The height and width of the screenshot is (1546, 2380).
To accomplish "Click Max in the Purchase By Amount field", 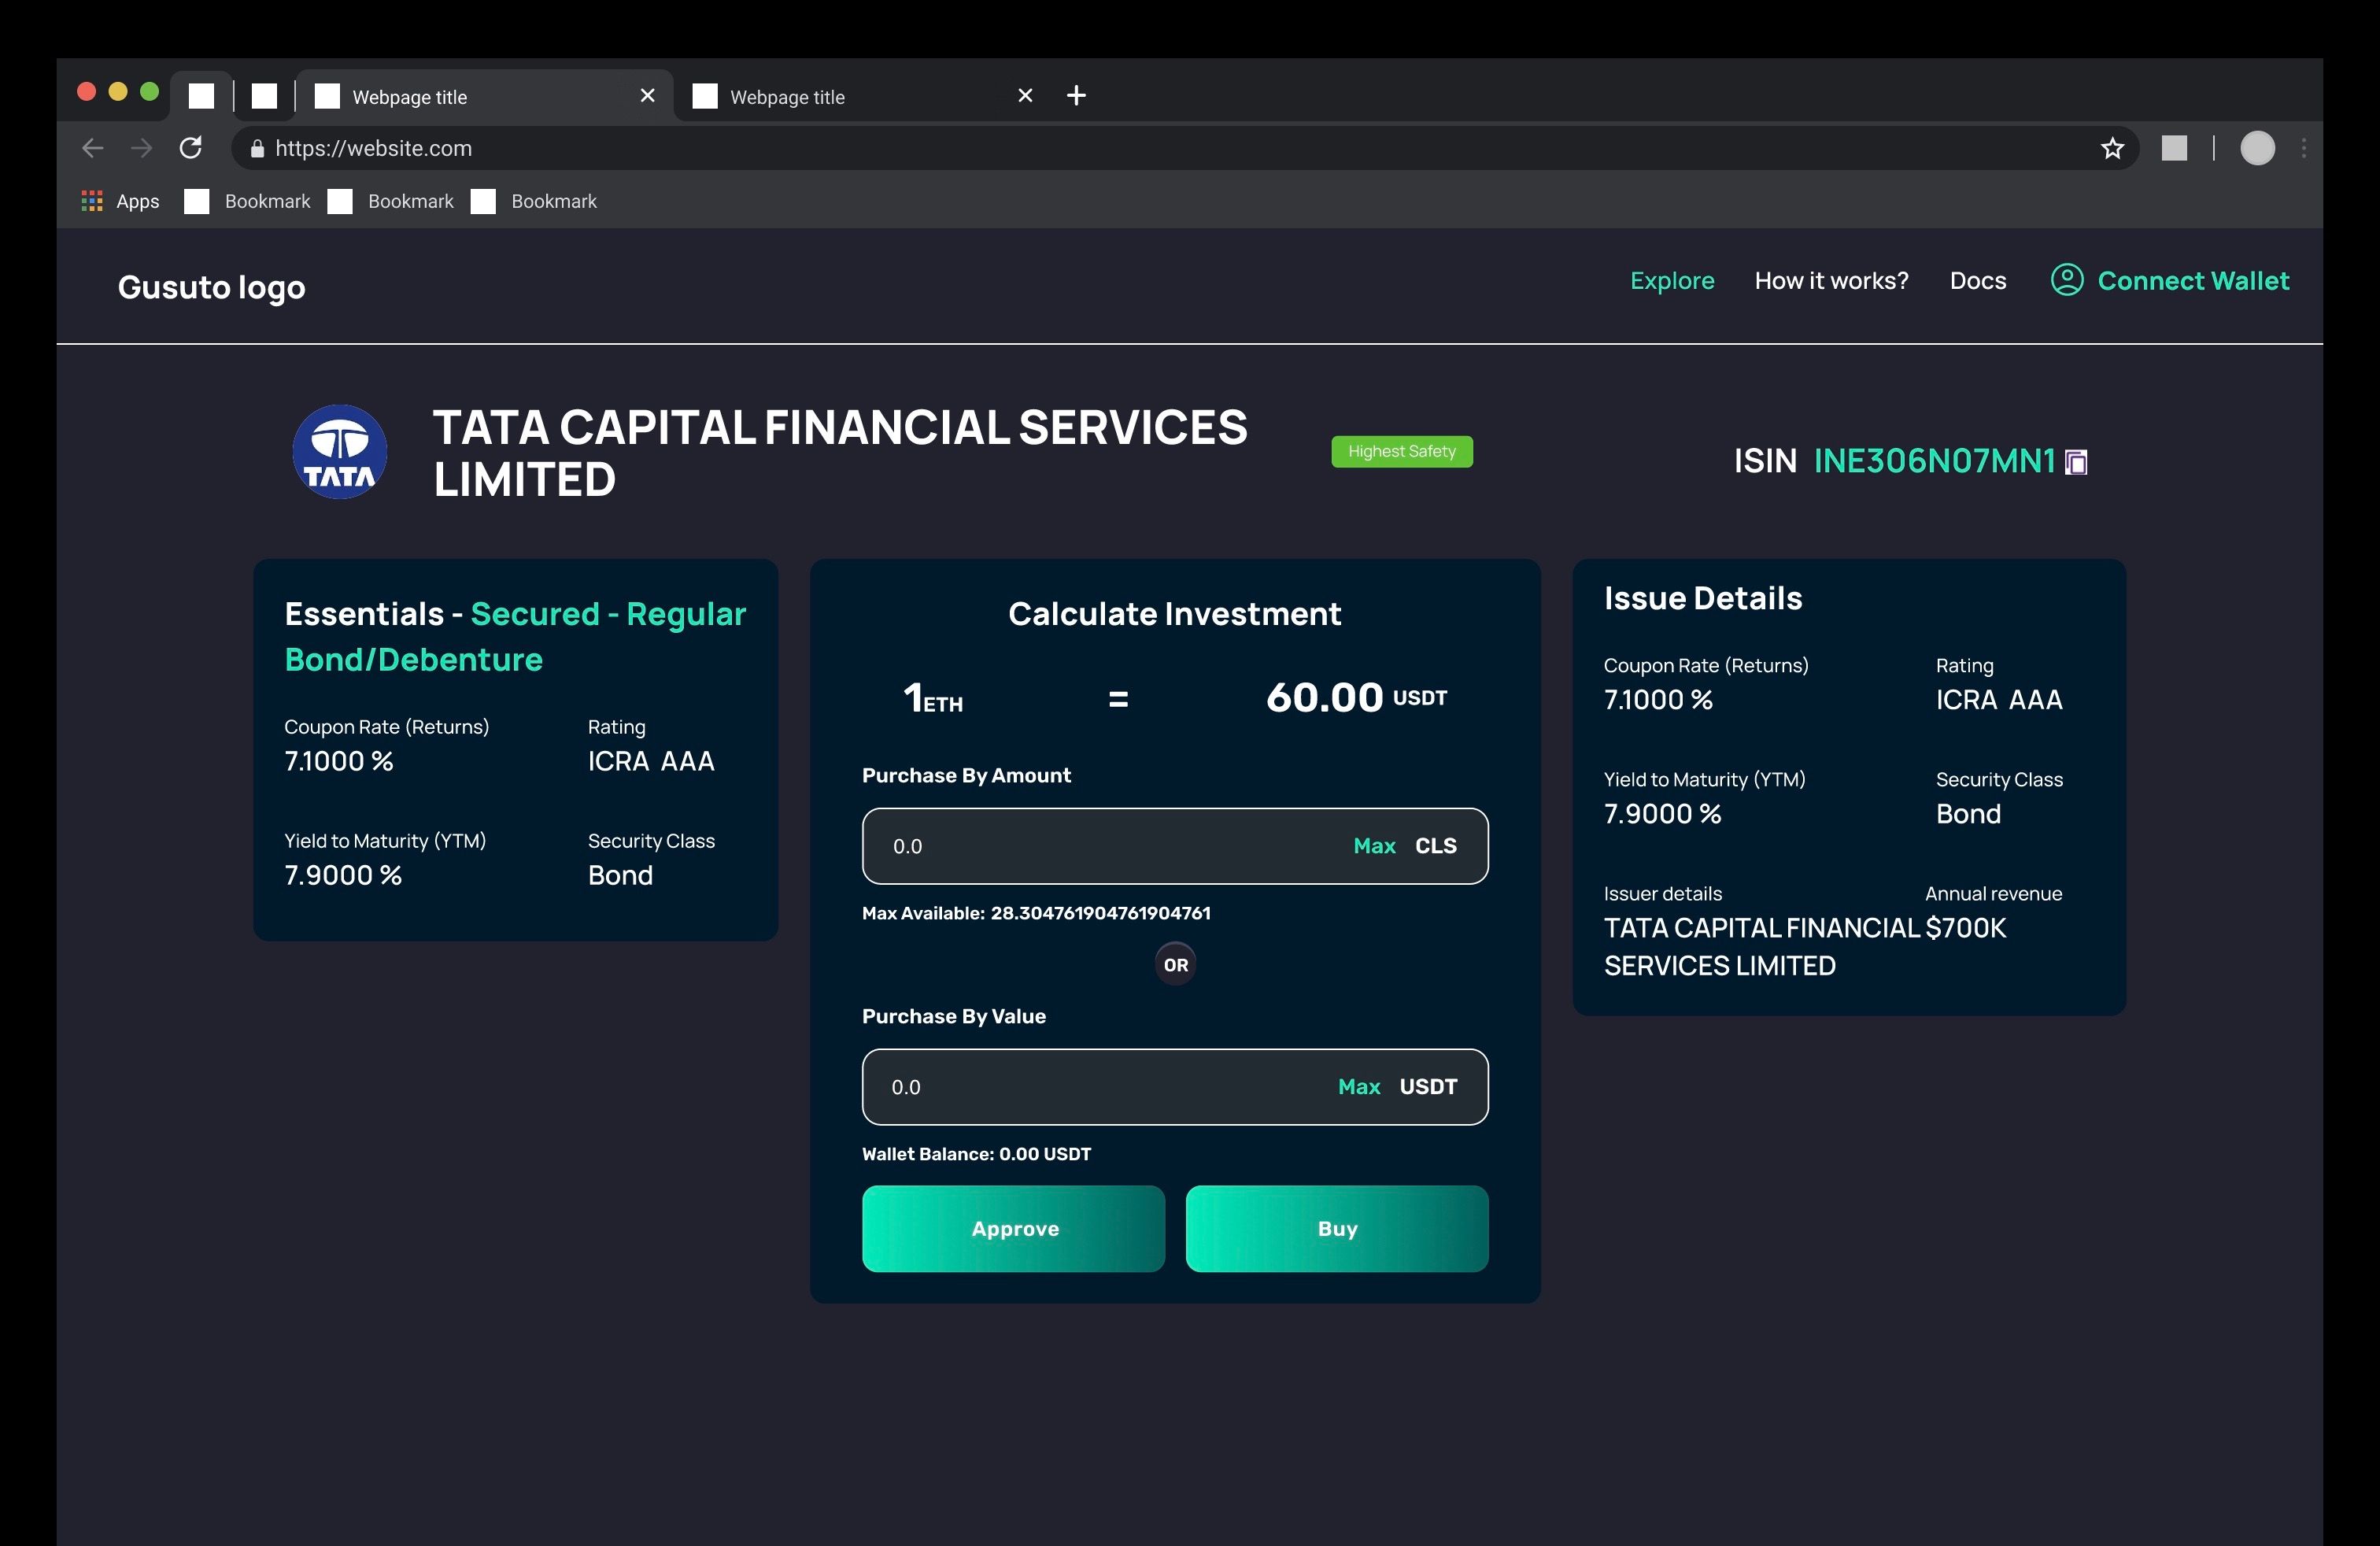I will [x=1374, y=846].
